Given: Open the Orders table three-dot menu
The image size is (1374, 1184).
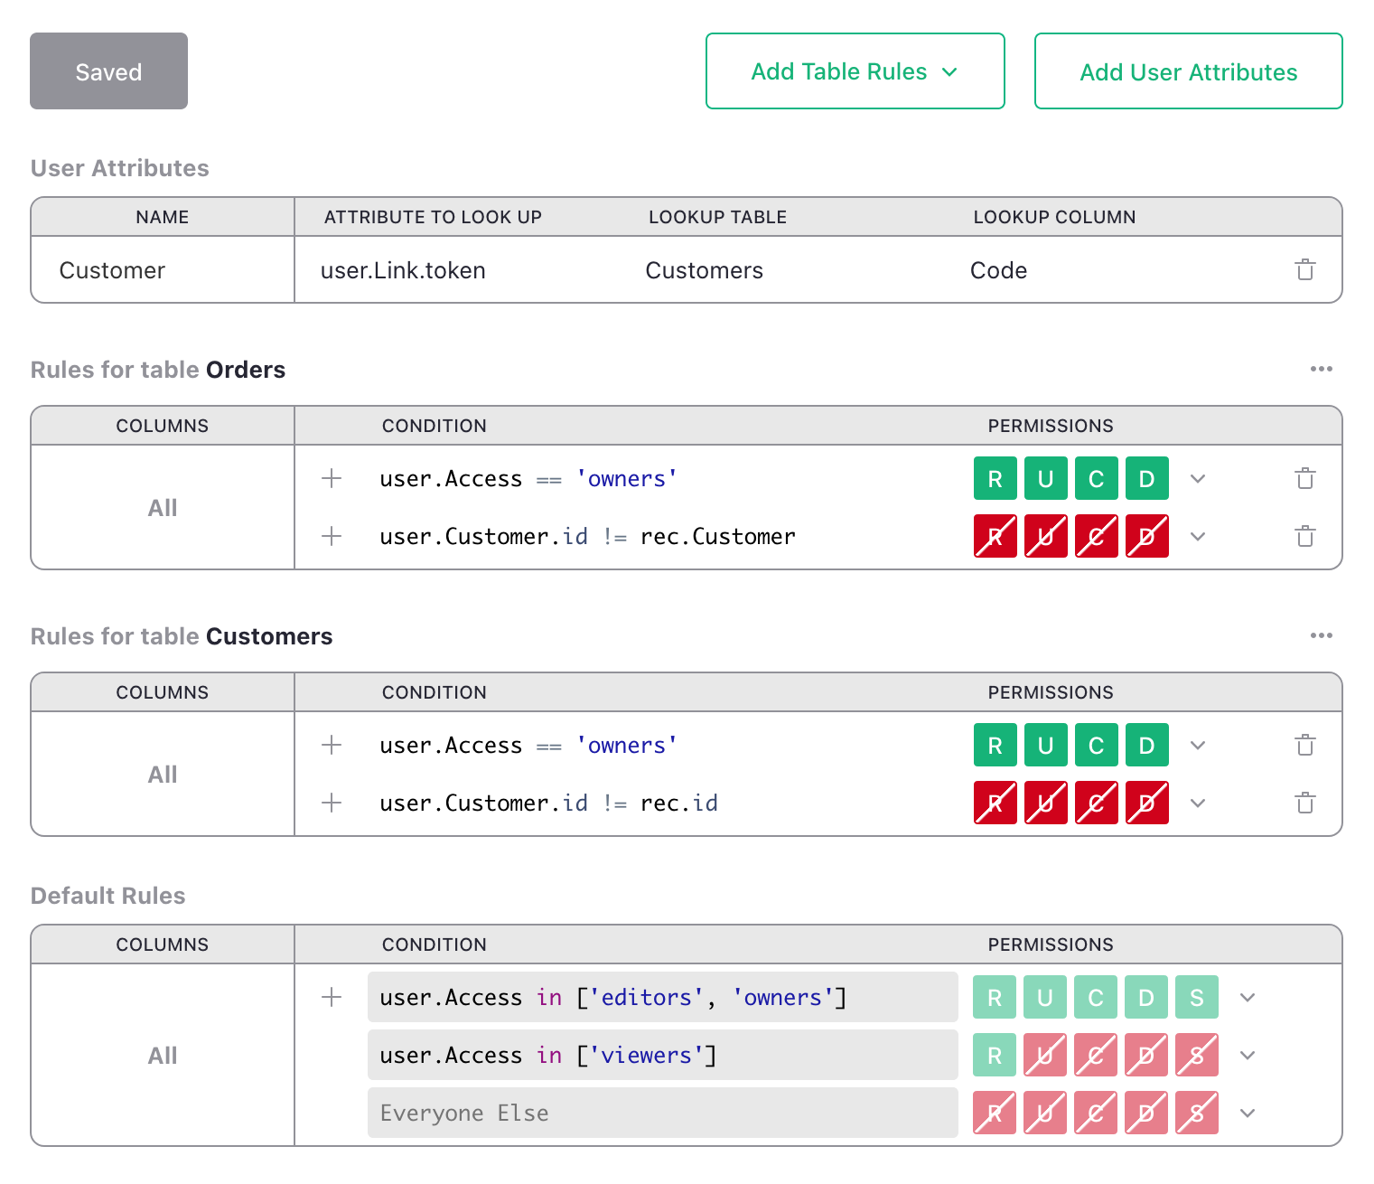Looking at the screenshot, I should coord(1321,369).
